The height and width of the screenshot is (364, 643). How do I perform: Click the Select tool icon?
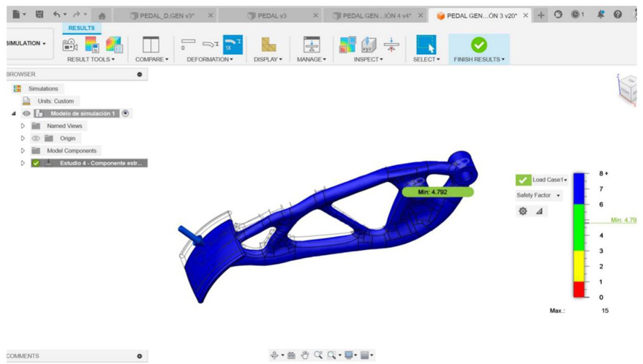coord(425,45)
